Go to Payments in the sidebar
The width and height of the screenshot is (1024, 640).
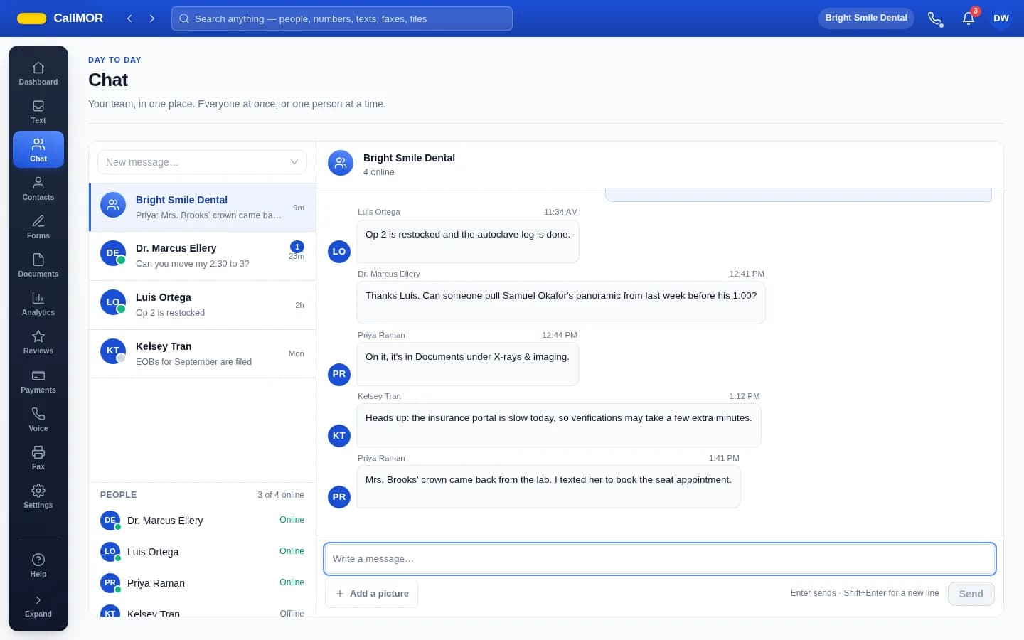38,381
